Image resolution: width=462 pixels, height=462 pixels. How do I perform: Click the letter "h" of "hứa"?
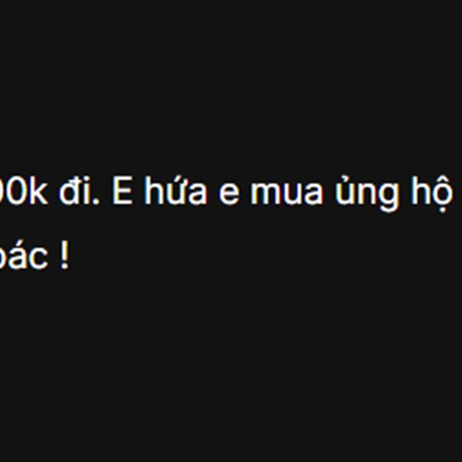point(153,191)
